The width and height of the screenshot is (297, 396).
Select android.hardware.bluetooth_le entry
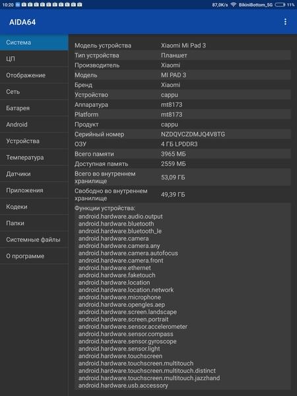click(120, 231)
